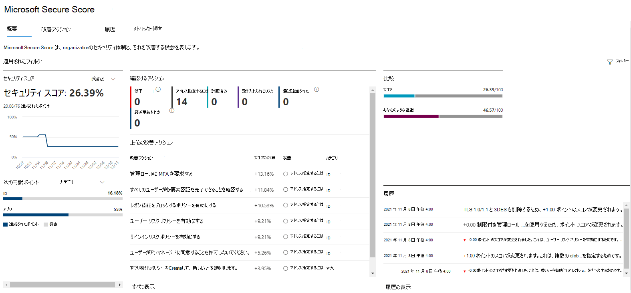Click スコア comparison bar 26.39/100

click(x=443, y=96)
